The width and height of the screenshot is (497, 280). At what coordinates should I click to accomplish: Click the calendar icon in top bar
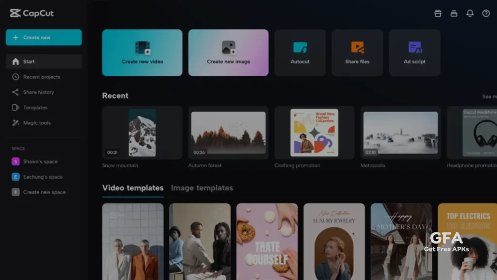[438, 13]
